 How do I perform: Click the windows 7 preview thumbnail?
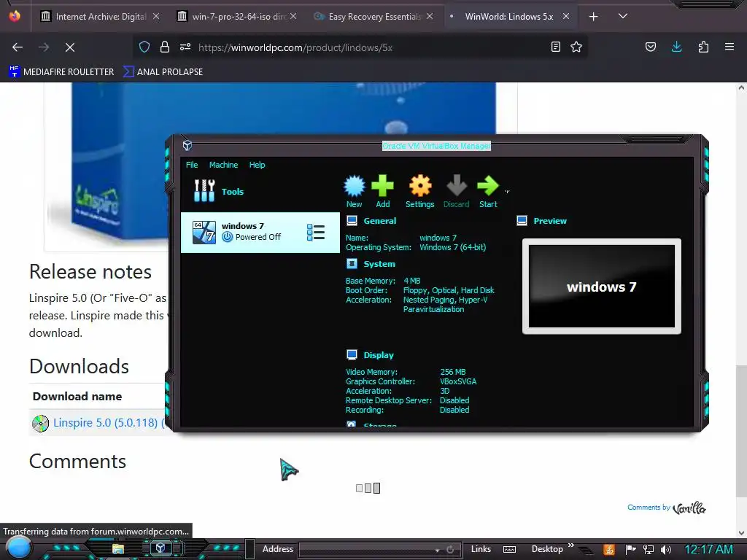click(602, 286)
